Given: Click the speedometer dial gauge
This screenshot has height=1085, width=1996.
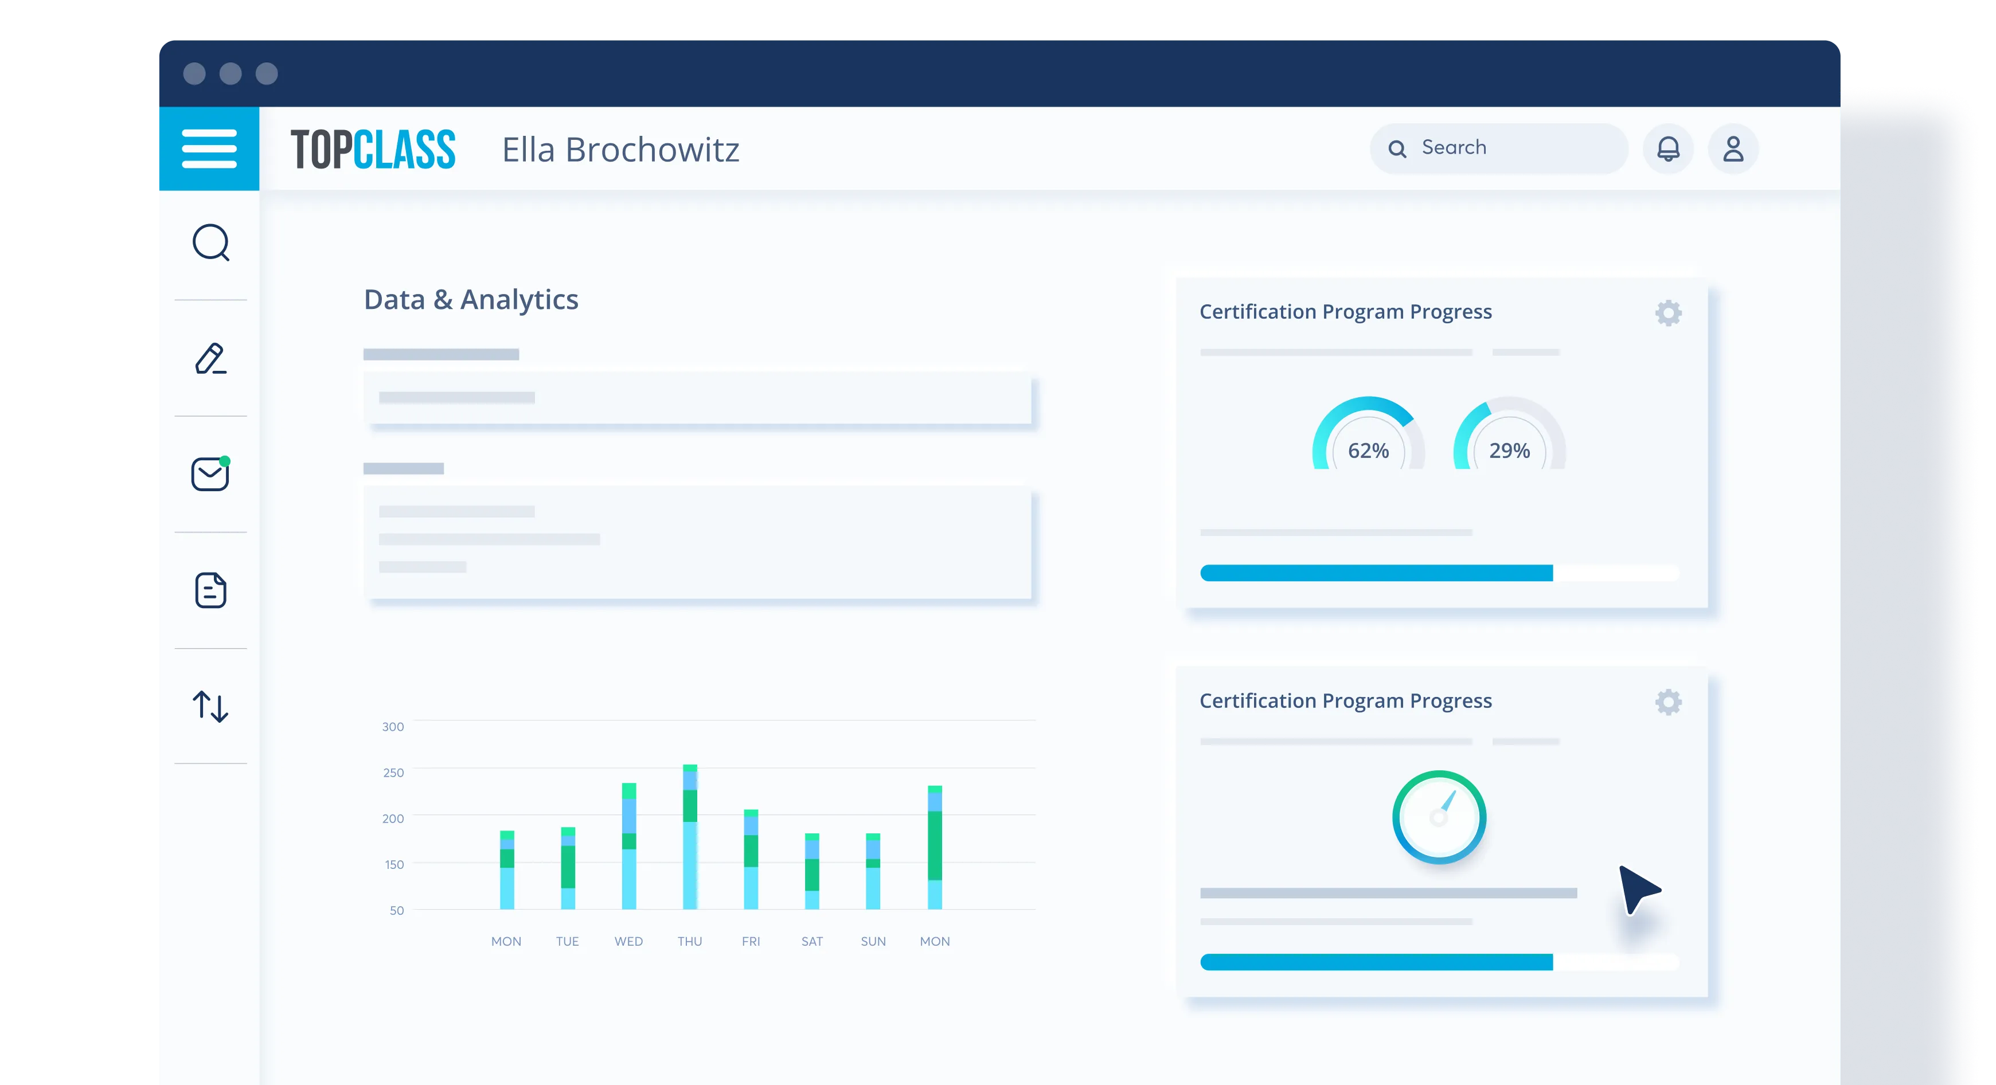Looking at the screenshot, I should coord(1439,817).
